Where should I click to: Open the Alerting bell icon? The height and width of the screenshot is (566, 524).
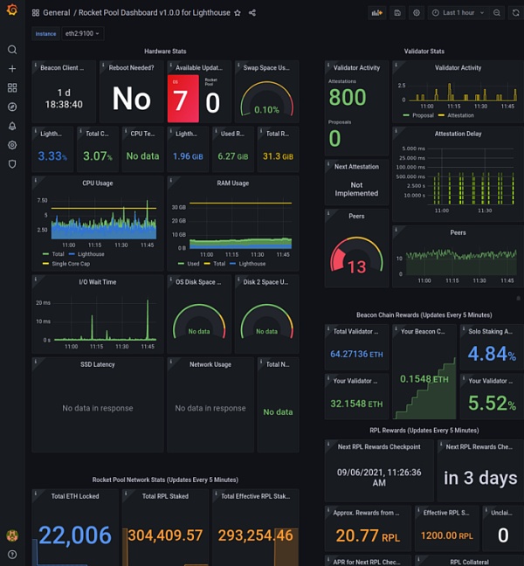12,126
